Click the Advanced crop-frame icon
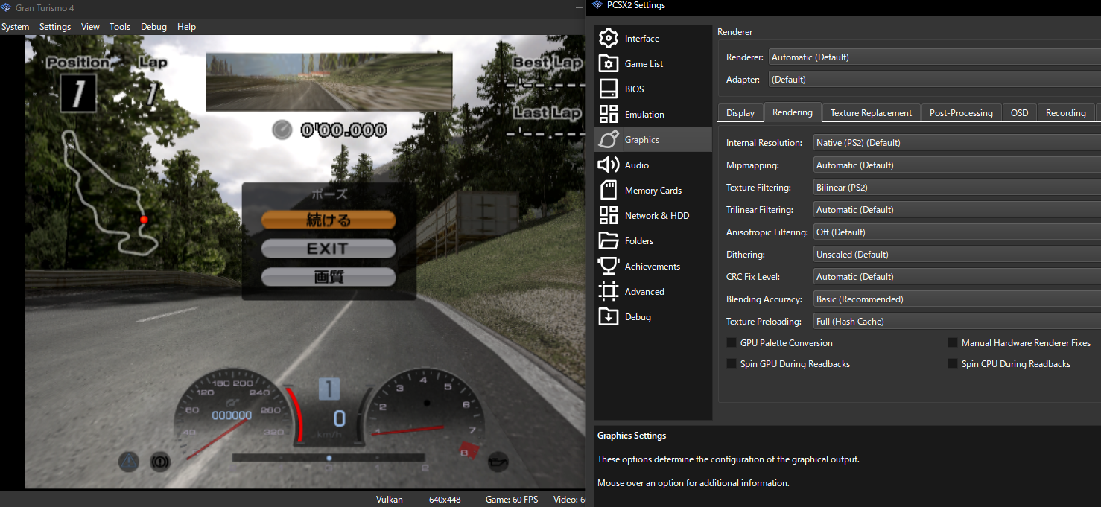This screenshot has height=507, width=1101. point(609,291)
